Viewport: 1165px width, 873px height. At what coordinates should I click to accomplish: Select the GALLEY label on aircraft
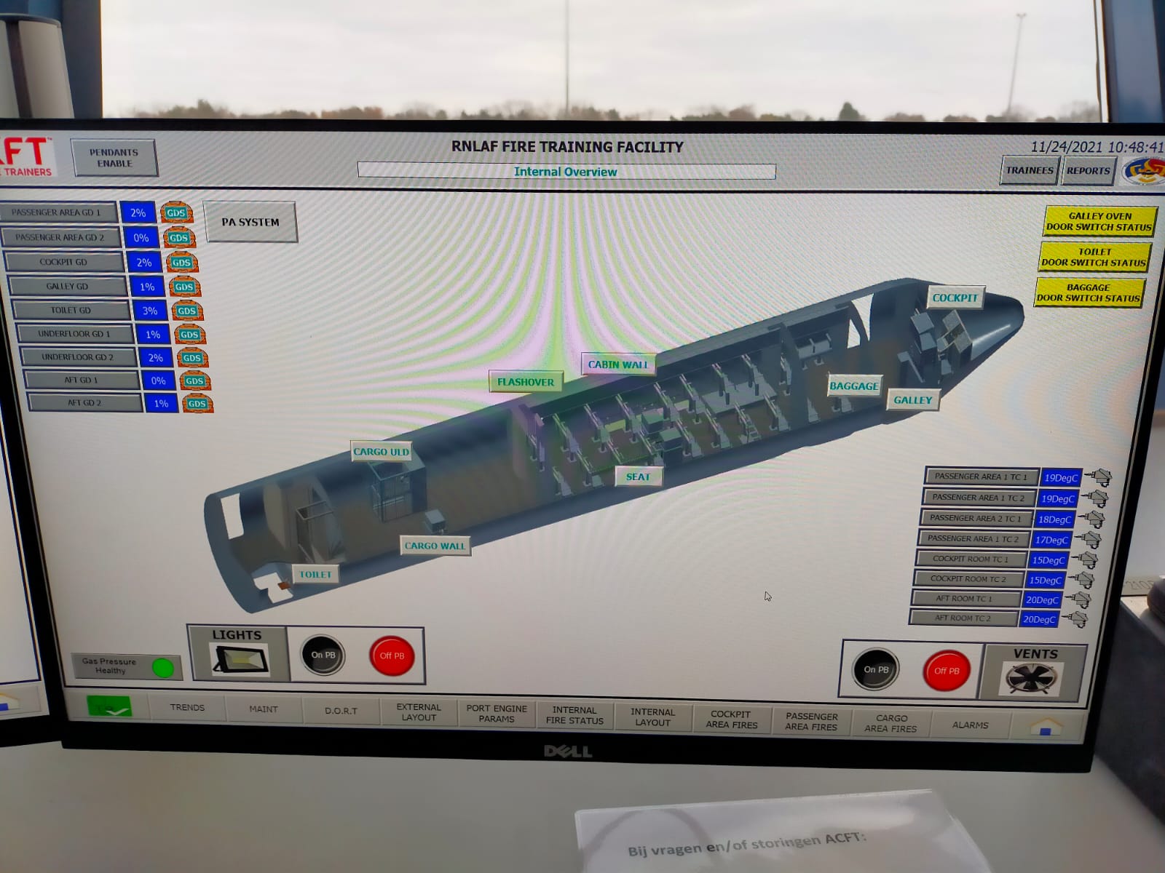[912, 400]
